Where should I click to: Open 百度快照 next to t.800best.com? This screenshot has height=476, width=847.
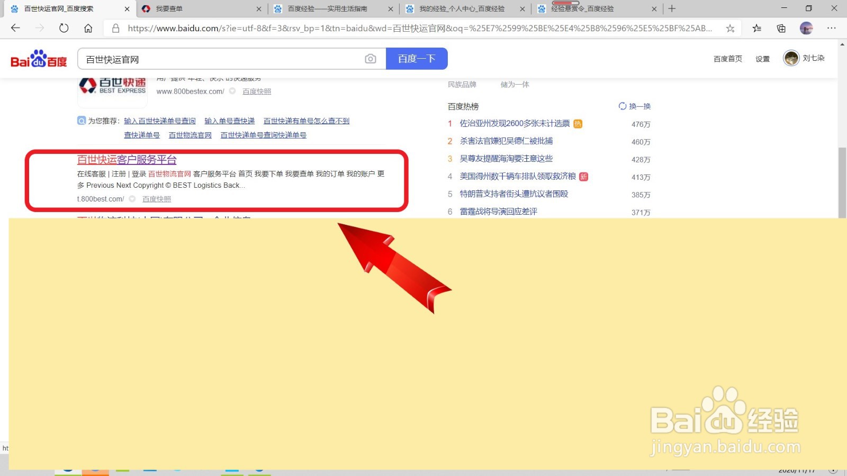[157, 199]
